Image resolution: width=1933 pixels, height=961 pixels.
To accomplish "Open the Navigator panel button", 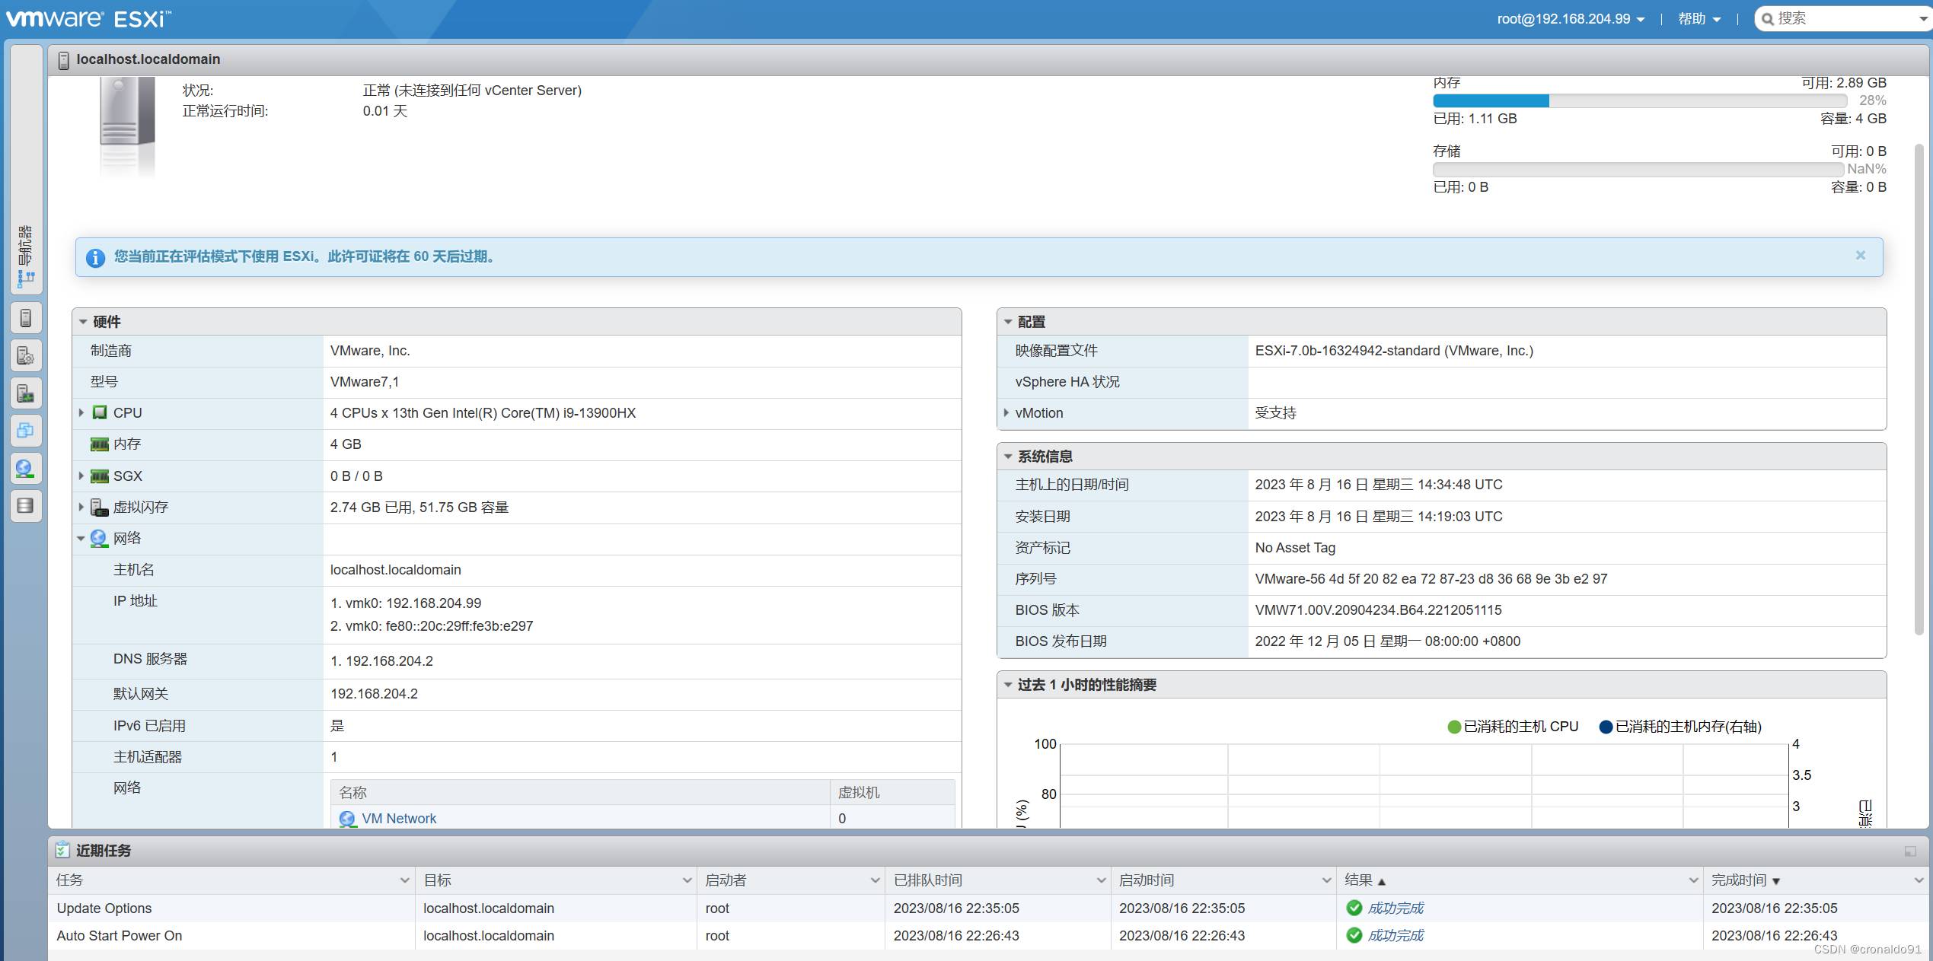I will (x=26, y=255).
